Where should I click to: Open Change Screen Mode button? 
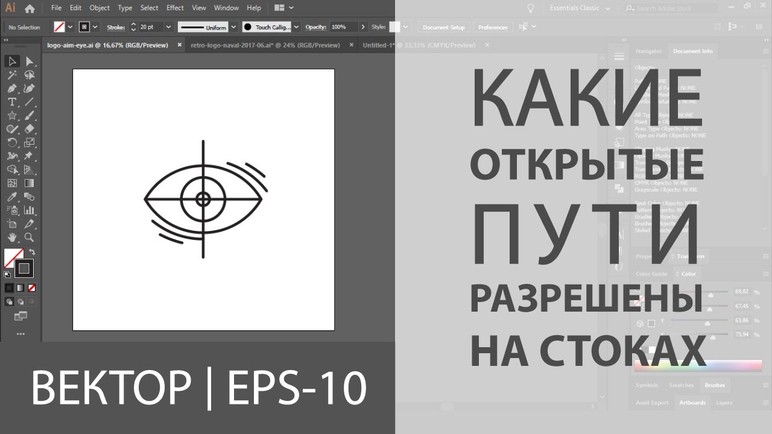pyautogui.click(x=21, y=315)
